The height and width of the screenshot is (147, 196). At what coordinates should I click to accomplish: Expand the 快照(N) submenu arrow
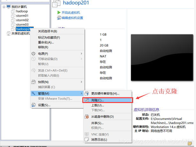[x=81, y=82]
